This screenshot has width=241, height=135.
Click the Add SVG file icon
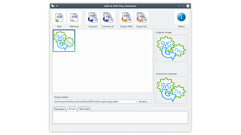pos(59,18)
